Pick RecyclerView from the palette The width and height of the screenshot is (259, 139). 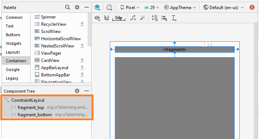(x=54, y=24)
